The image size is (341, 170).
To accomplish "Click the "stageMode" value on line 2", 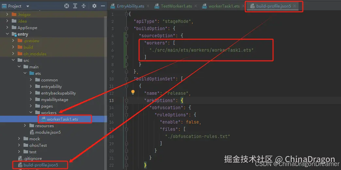I will [x=176, y=21].
